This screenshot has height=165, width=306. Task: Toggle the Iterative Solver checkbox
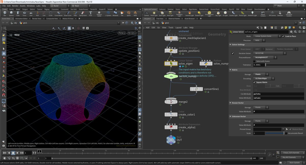point(233,53)
